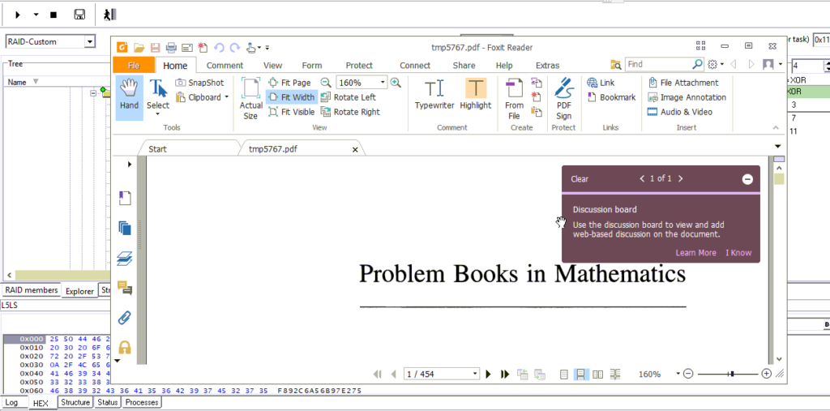Insert a Link

(x=601, y=83)
